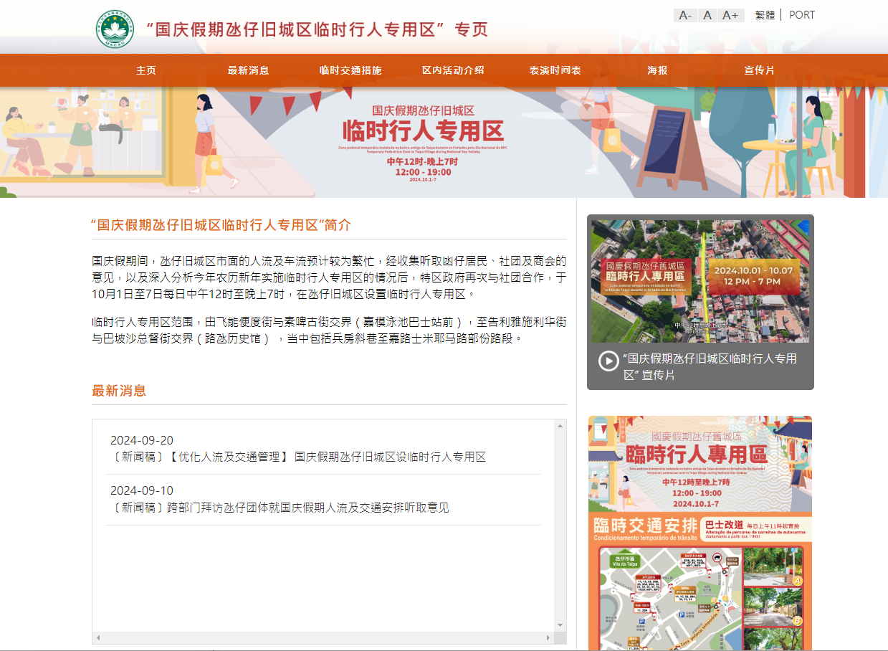Open 临时交通措施 navigation item
The image size is (888, 651).
(x=350, y=70)
